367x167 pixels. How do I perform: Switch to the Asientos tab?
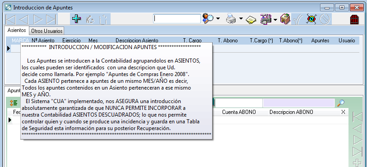pyautogui.click(x=17, y=30)
